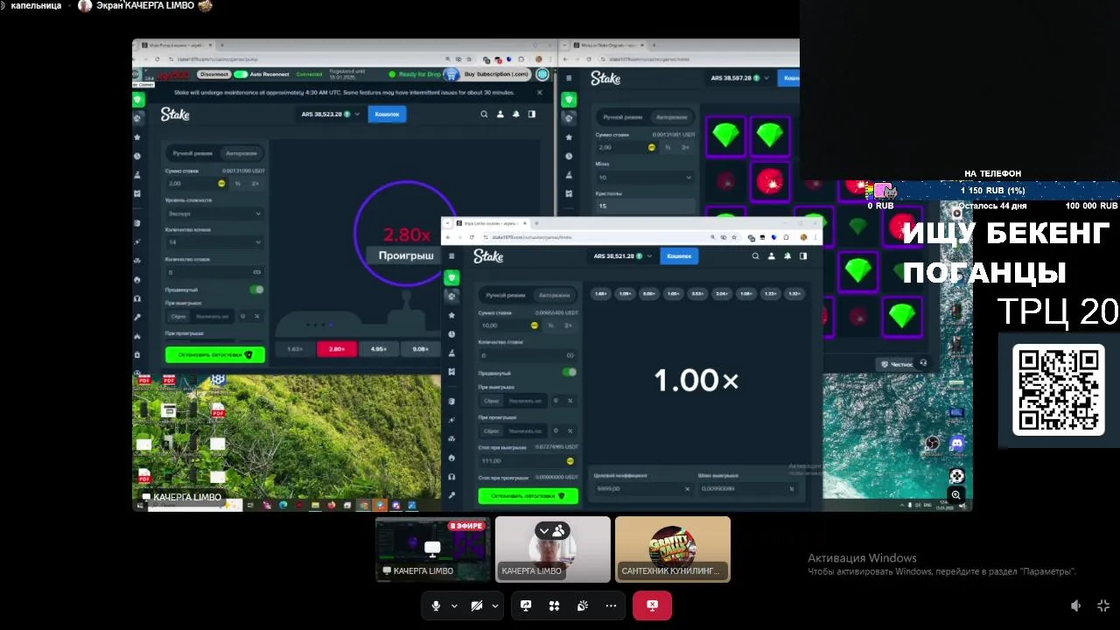1120x630 pixels.
Task: Toggle side panel icon in Limbo window
Action: tap(802, 256)
